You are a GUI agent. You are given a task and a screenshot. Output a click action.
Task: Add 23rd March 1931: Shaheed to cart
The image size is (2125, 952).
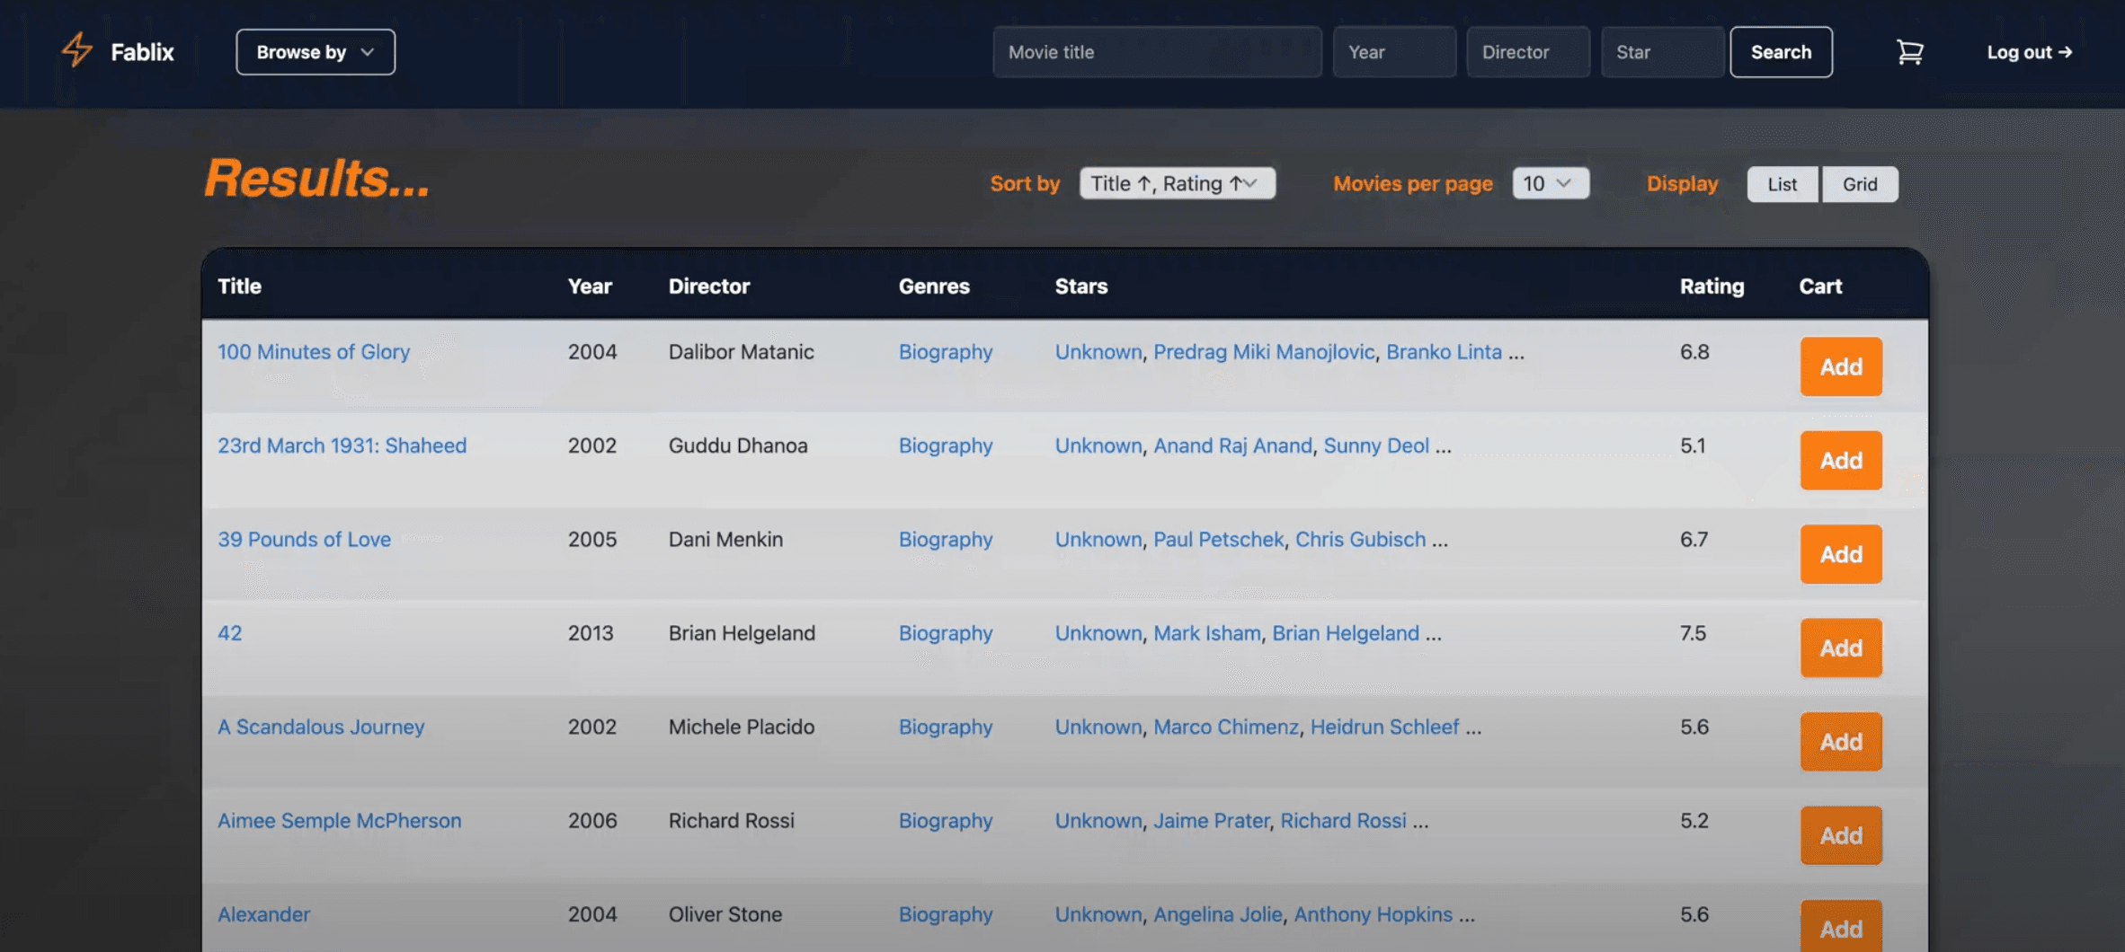click(x=1840, y=461)
